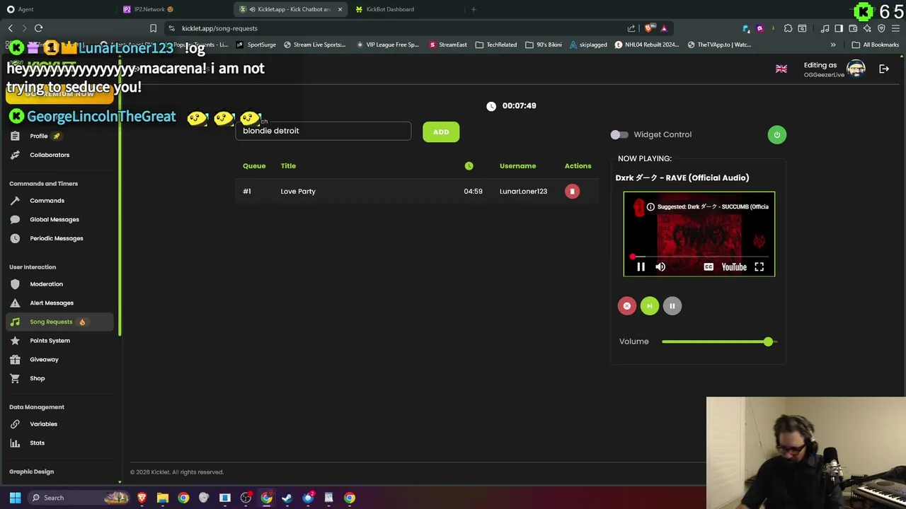Click the song search field containing blondie detroit

pos(323,131)
